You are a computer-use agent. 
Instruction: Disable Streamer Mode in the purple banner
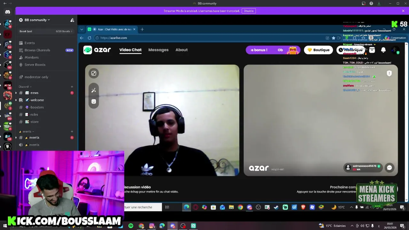(x=249, y=11)
